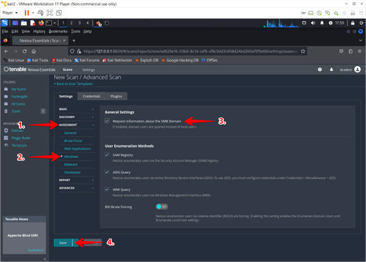Go to Nessus Scans top navigation

pos(68,70)
